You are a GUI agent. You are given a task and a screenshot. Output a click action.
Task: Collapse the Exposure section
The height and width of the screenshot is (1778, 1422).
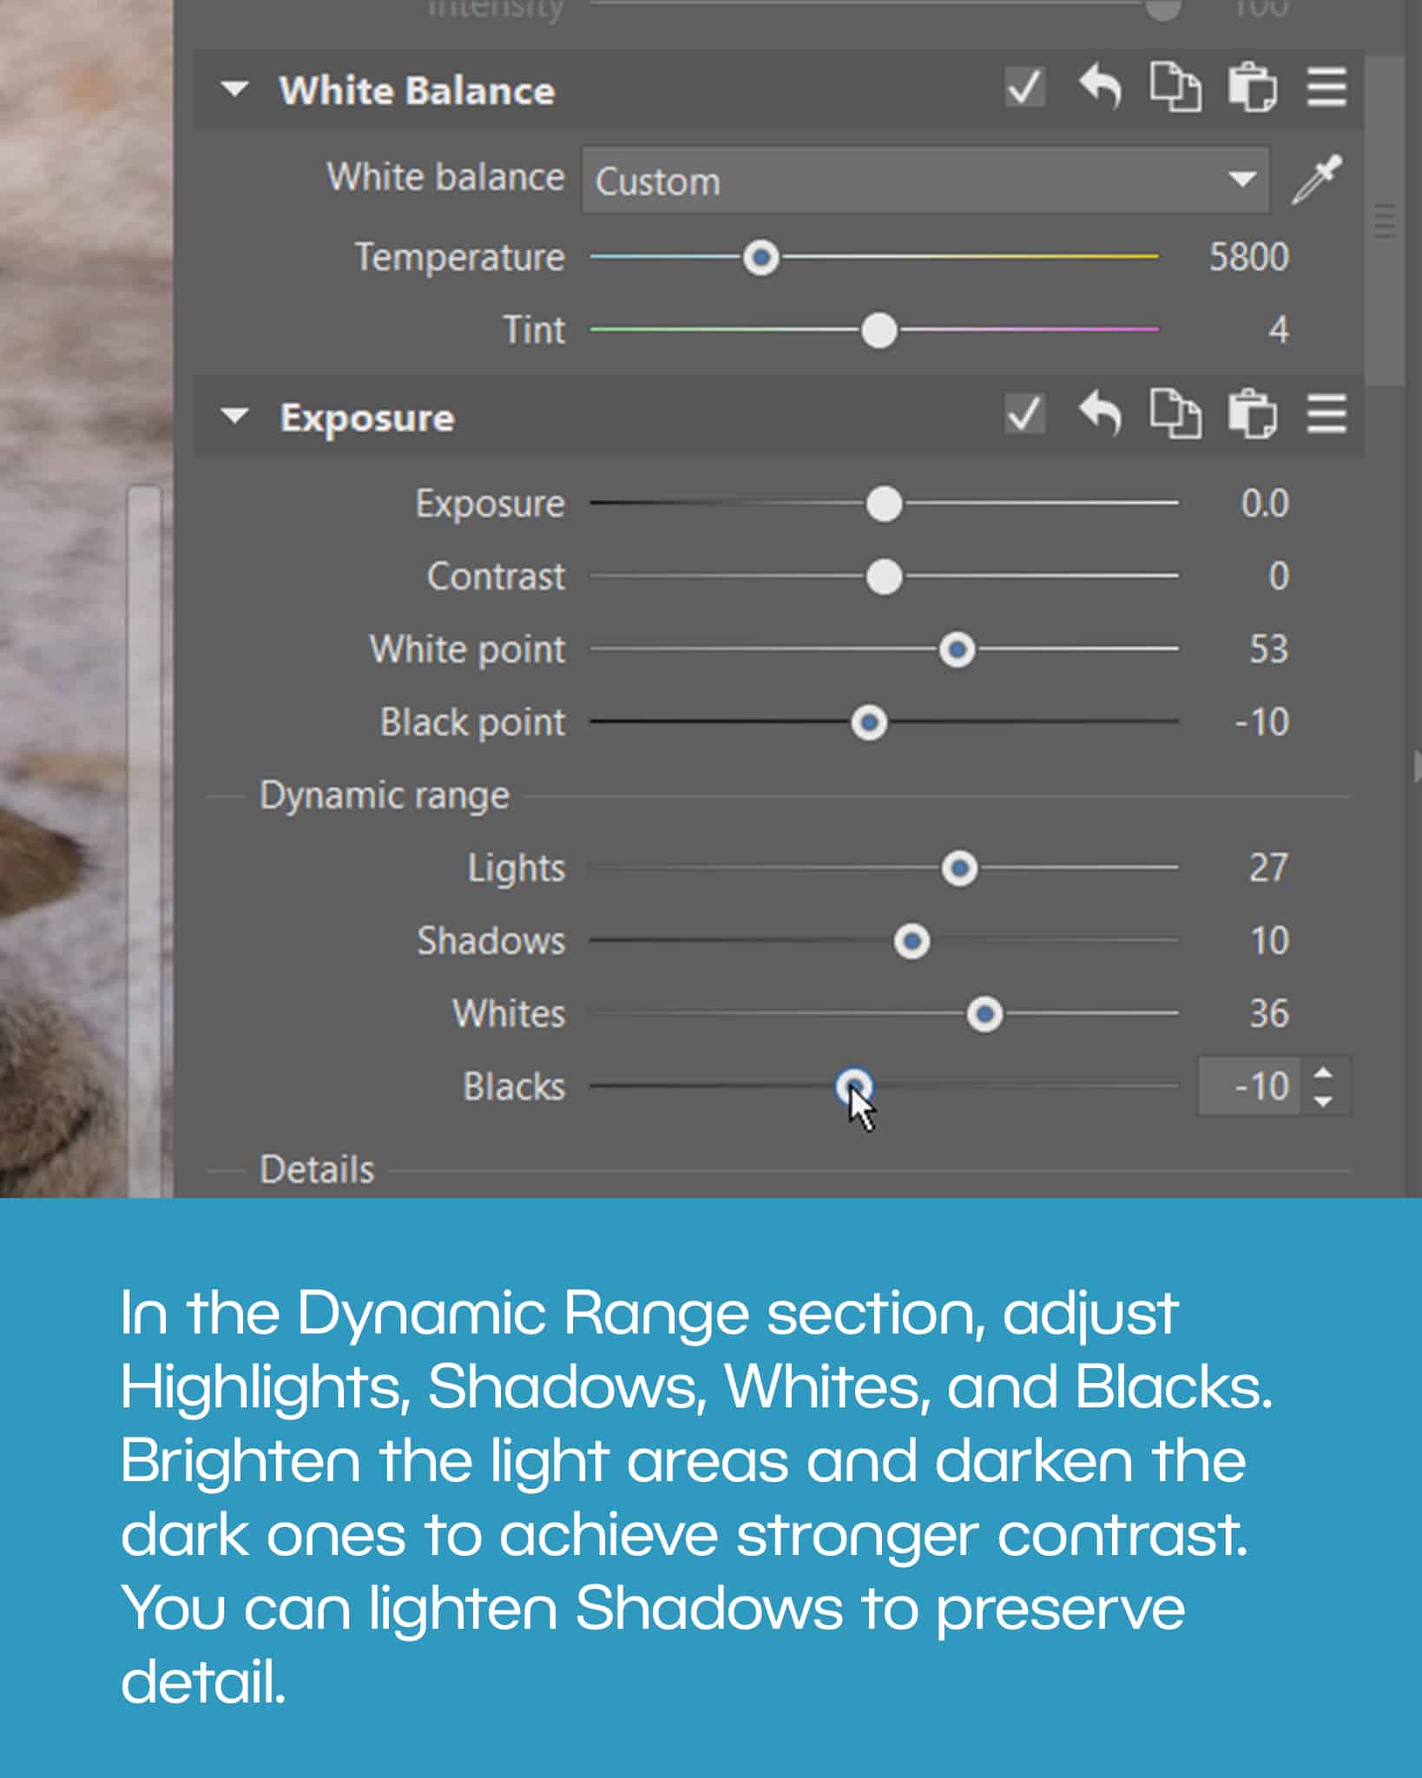234,416
